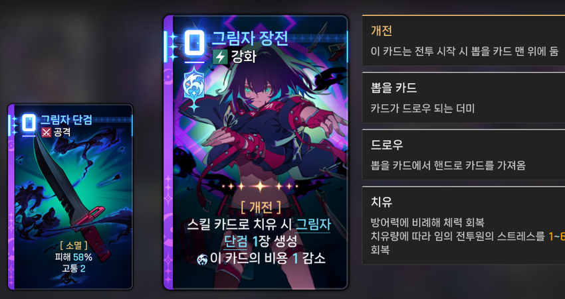This screenshot has width=565, height=299.
Task: Select the 그림자 단검 card title
Action: pyautogui.click(x=66, y=120)
